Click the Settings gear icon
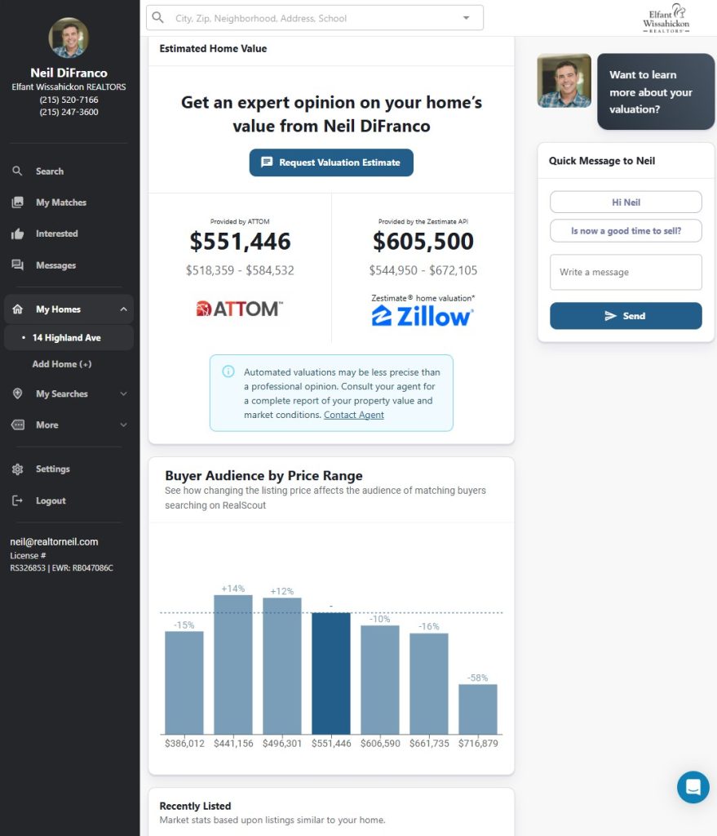 pyautogui.click(x=18, y=469)
